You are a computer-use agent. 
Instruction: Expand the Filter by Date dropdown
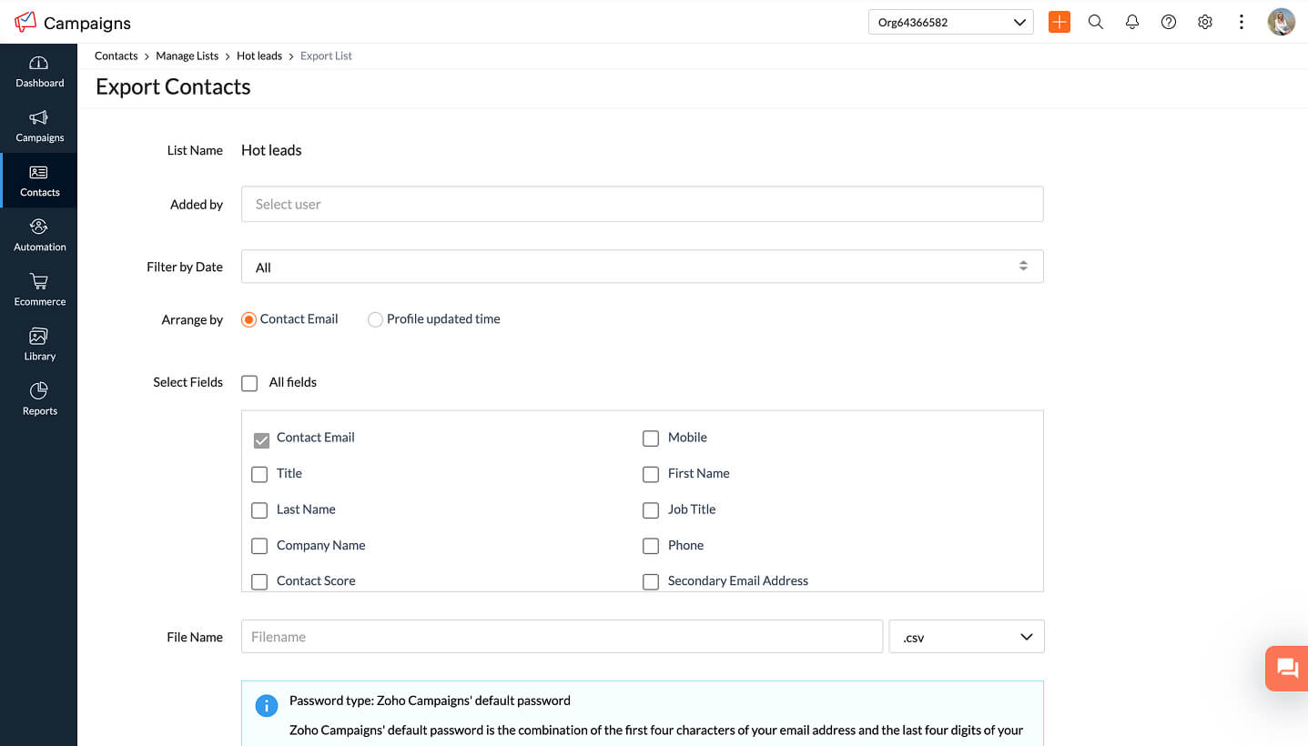(x=642, y=267)
